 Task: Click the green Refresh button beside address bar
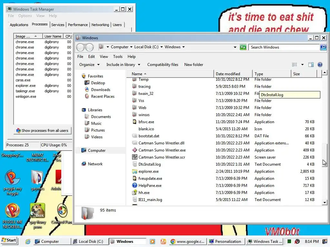pyautogui.click(x=243, y=47)
